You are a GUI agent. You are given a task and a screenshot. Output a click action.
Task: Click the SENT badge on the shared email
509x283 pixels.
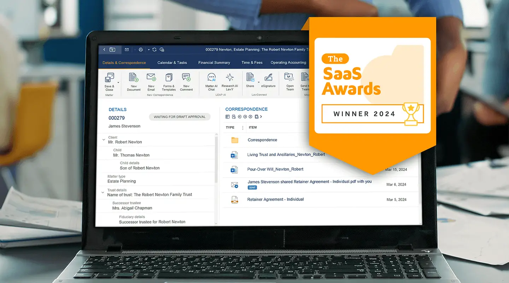click(252, 187)
